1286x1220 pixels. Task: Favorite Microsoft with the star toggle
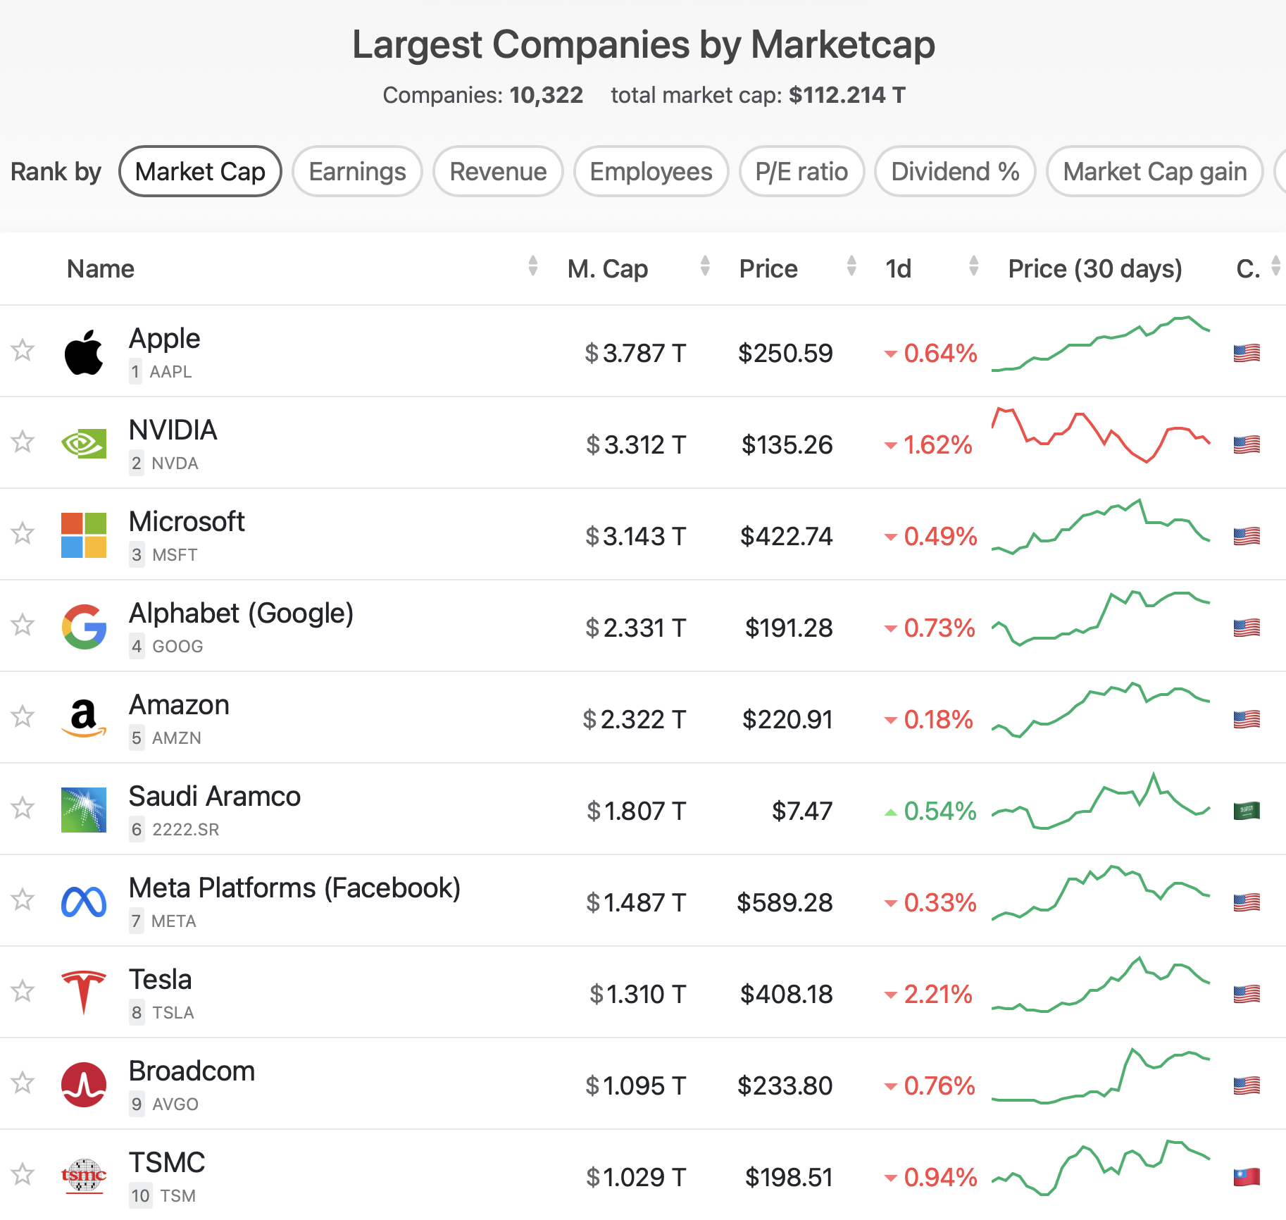pyautogui.click(x=23, y=533)
